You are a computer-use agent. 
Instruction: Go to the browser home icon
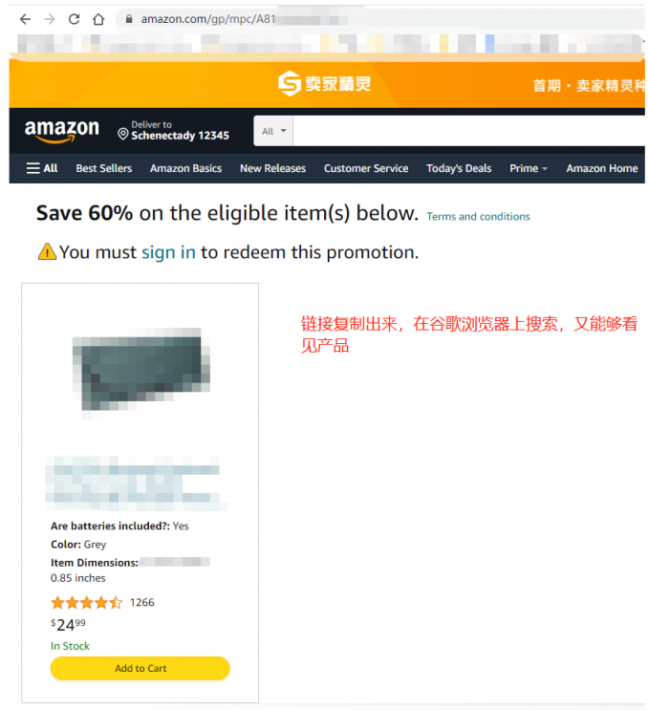(x=98, y=19)
